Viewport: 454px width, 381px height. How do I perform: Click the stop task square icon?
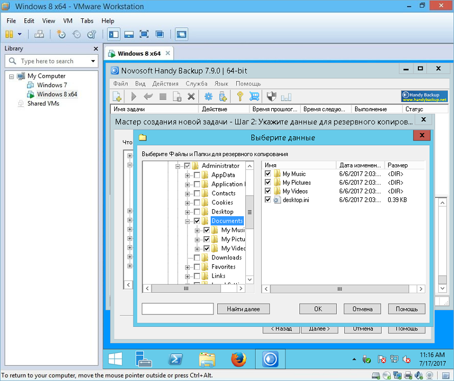[163, 97]
